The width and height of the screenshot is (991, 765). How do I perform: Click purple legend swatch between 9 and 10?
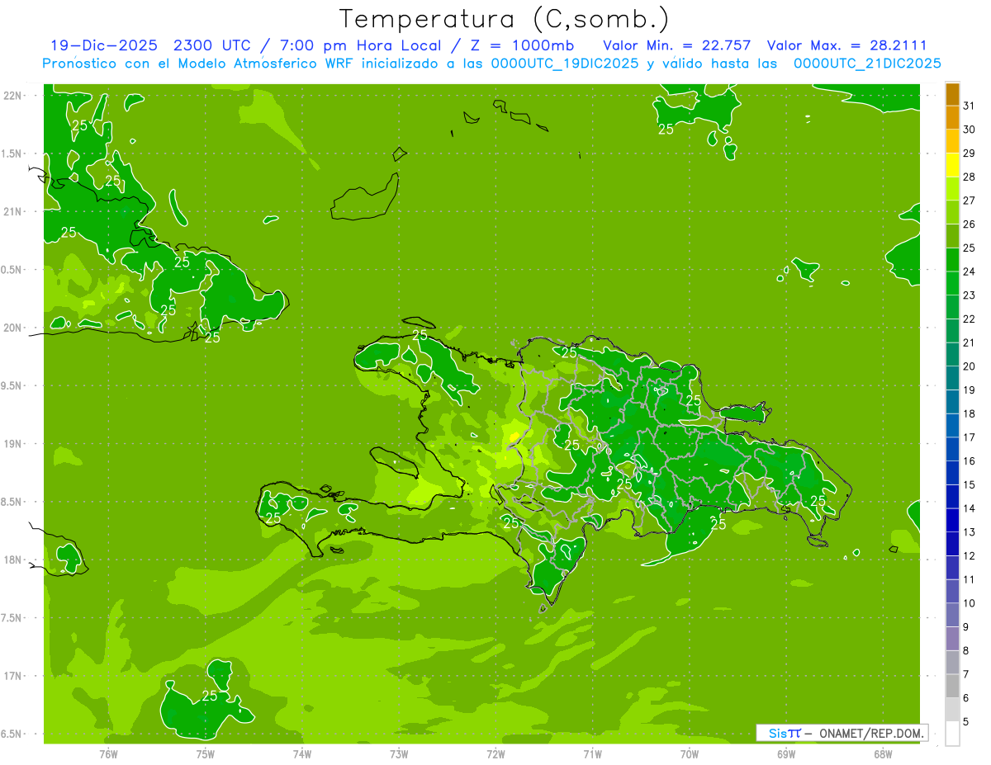952,615
